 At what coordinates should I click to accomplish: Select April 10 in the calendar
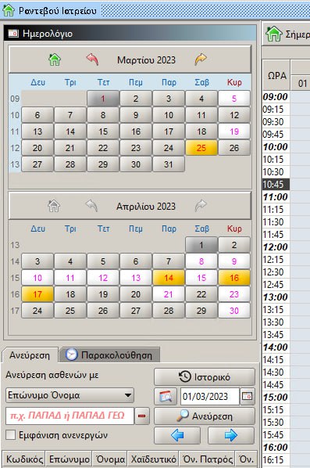tap(37, 278)
